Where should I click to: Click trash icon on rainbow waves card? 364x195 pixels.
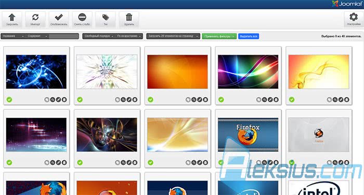pos(276,100)
